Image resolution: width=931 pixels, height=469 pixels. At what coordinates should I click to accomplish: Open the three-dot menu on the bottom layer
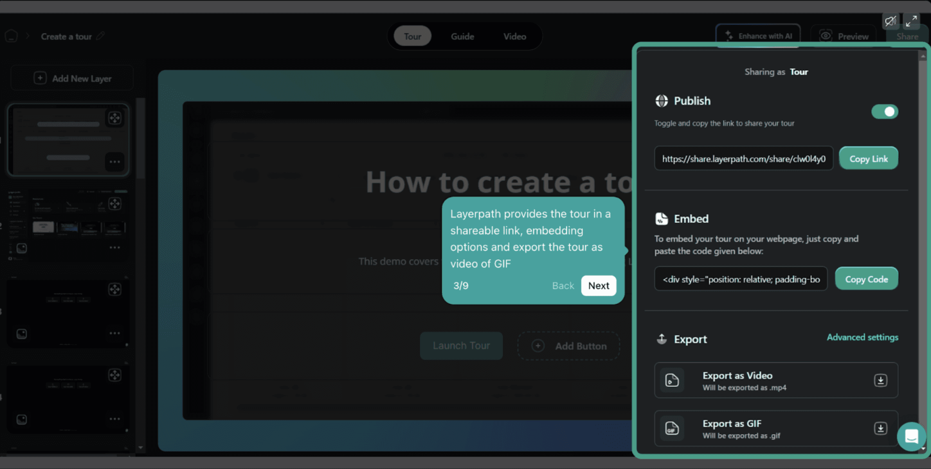coord(115,418)
